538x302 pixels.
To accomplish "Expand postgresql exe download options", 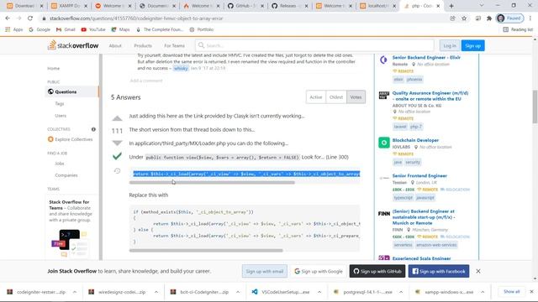I will pos(401,292).
